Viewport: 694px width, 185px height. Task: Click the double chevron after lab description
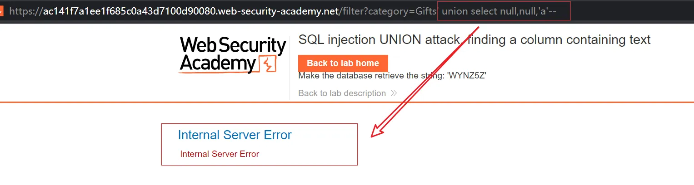tap(394, 93)
